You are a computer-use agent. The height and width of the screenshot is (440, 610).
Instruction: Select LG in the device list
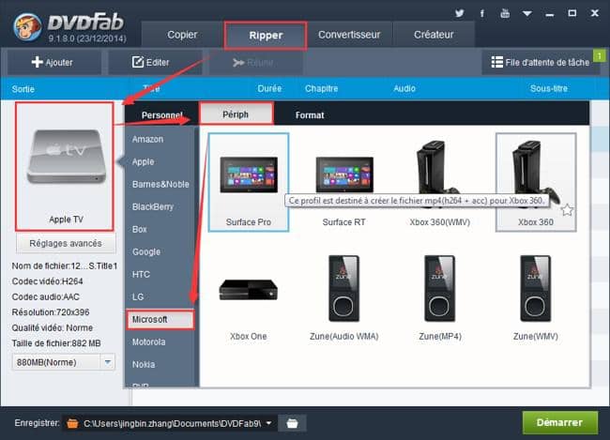pos(138,297)
